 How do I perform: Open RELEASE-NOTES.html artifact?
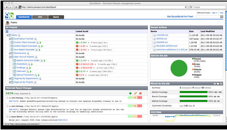[x=167, y=46]
